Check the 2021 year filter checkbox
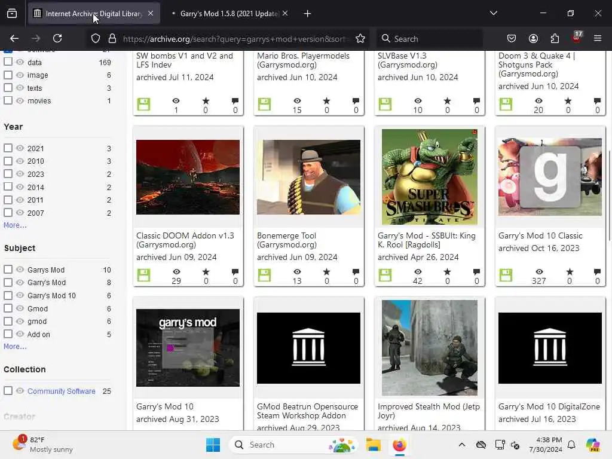The width and height of the screenshot is (612, 459). 8,148
